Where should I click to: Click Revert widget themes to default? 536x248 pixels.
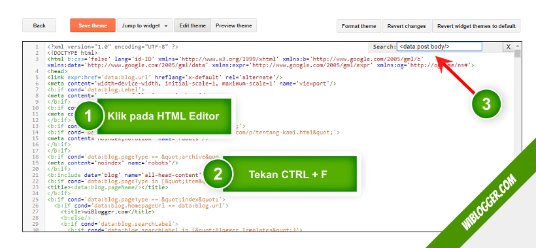[476, 26]
